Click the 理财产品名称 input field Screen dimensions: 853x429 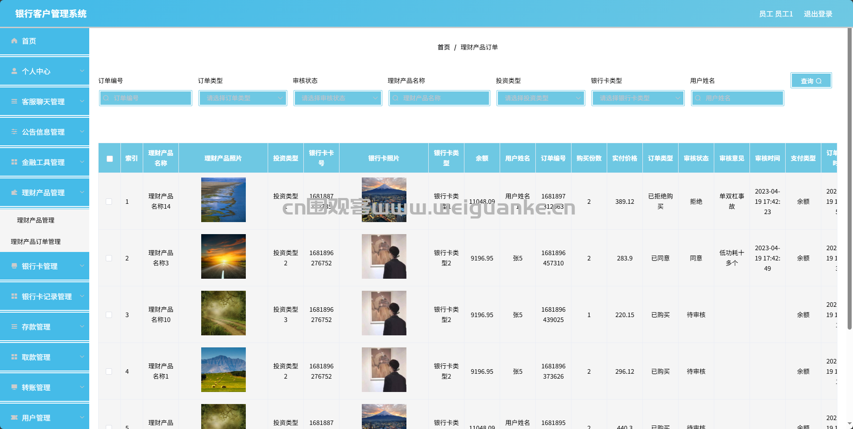point(439,98)
